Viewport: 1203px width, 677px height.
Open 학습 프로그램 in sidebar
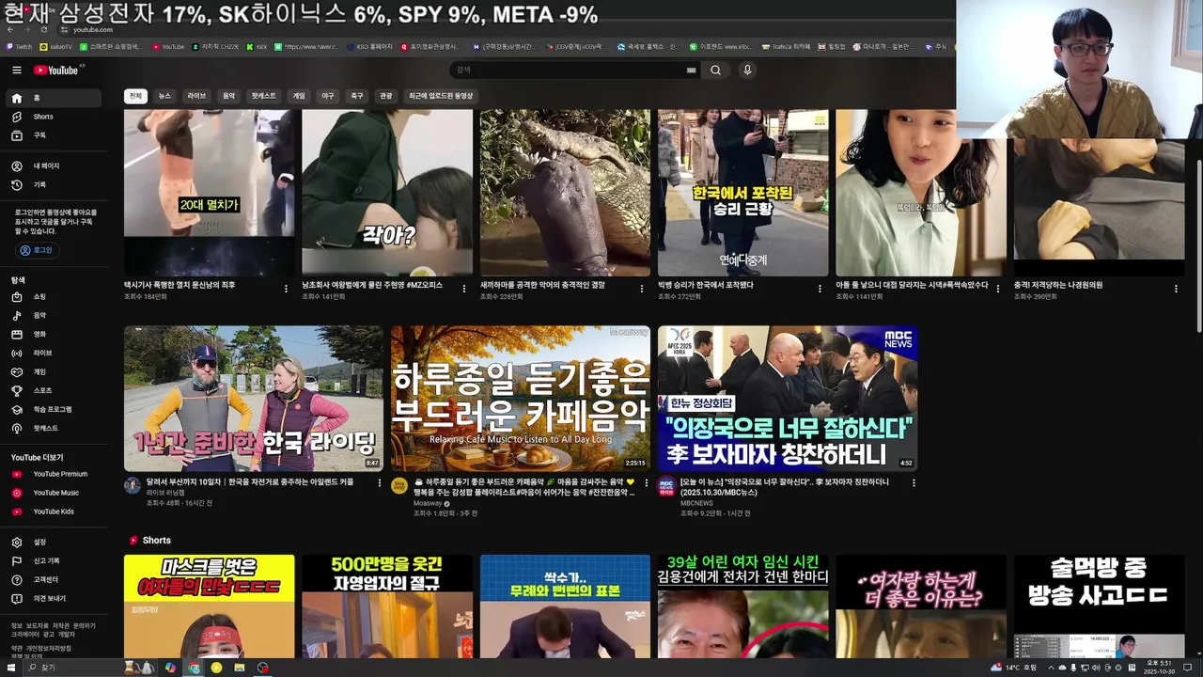[55, 409]
